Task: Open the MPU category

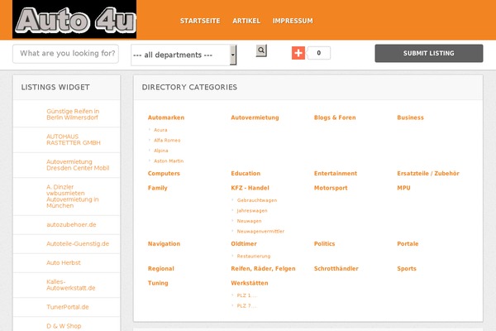Action: pos(403,188)
